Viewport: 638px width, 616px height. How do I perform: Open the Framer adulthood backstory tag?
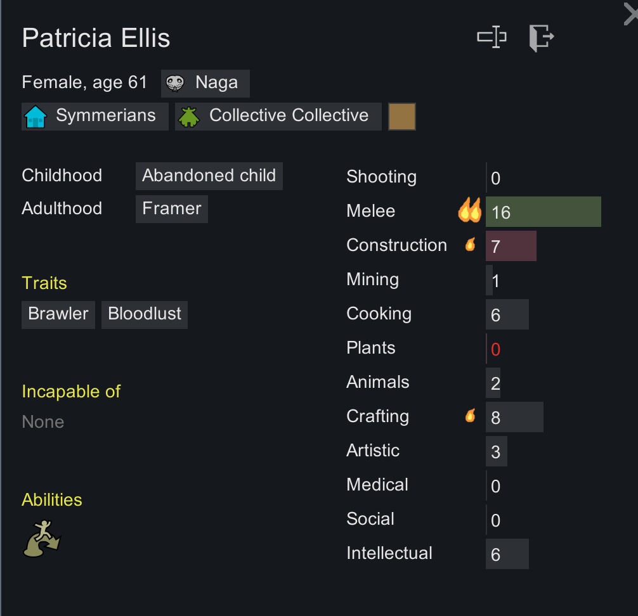point(172,209)
